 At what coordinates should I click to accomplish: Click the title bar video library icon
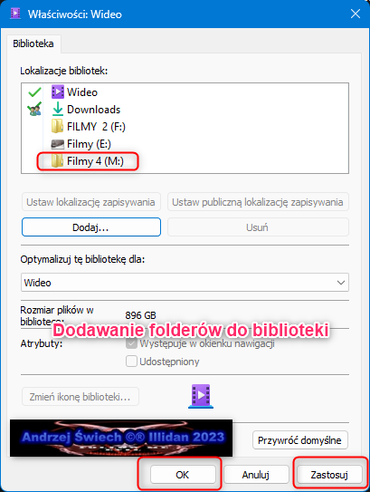point(15,14)
